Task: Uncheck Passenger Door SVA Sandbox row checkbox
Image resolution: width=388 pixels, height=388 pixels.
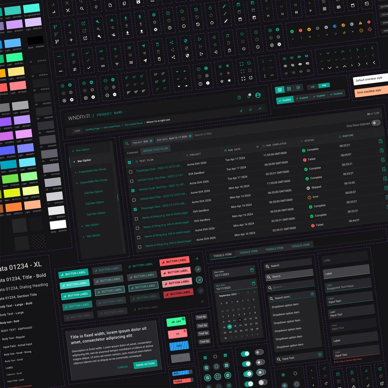Action: pos(135,209)
